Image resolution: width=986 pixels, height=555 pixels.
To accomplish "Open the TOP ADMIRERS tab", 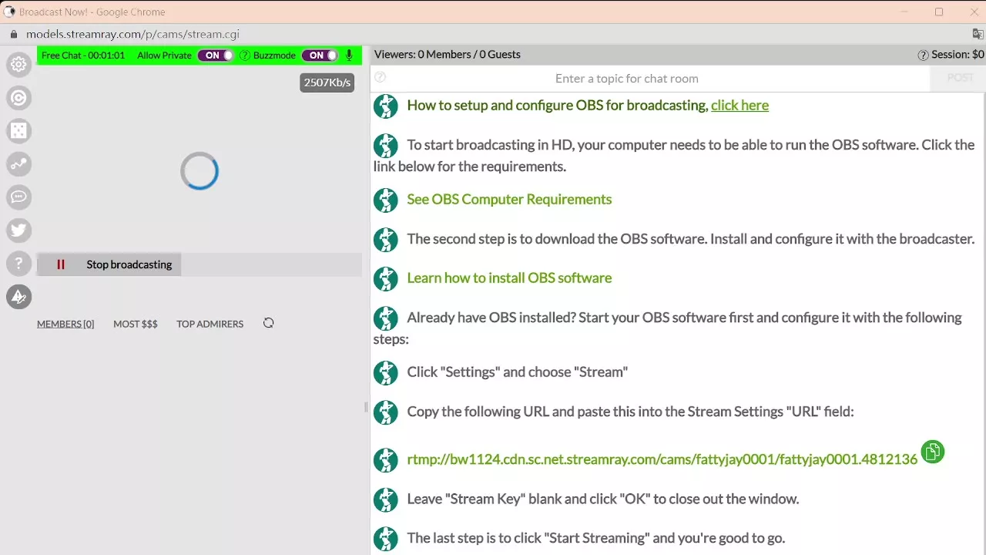I will click(x=210, y=325).
